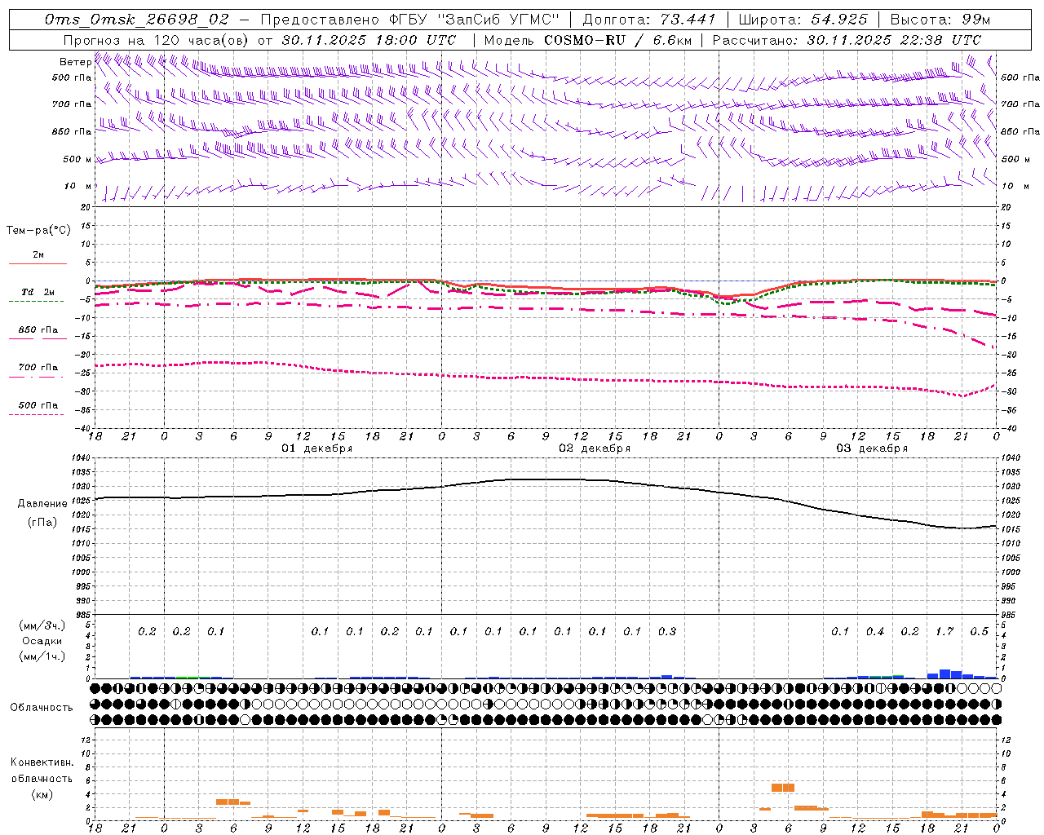Click the (км) unit label under облачность

tap(42, 794)
